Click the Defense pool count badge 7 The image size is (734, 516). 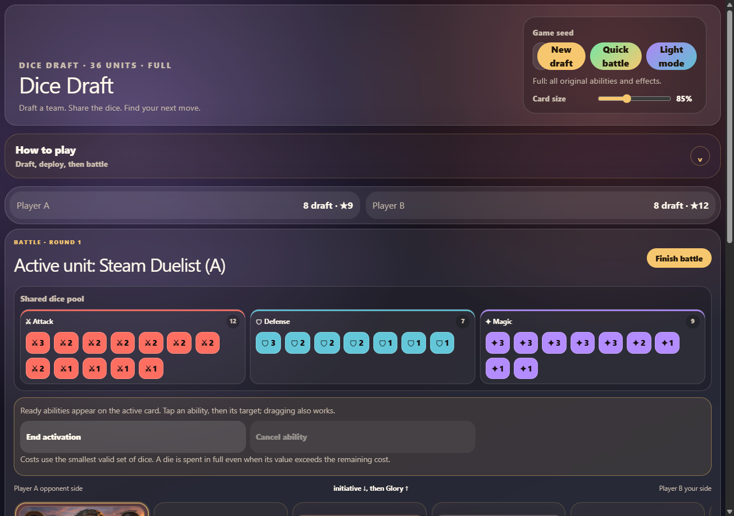click(463, 322)
